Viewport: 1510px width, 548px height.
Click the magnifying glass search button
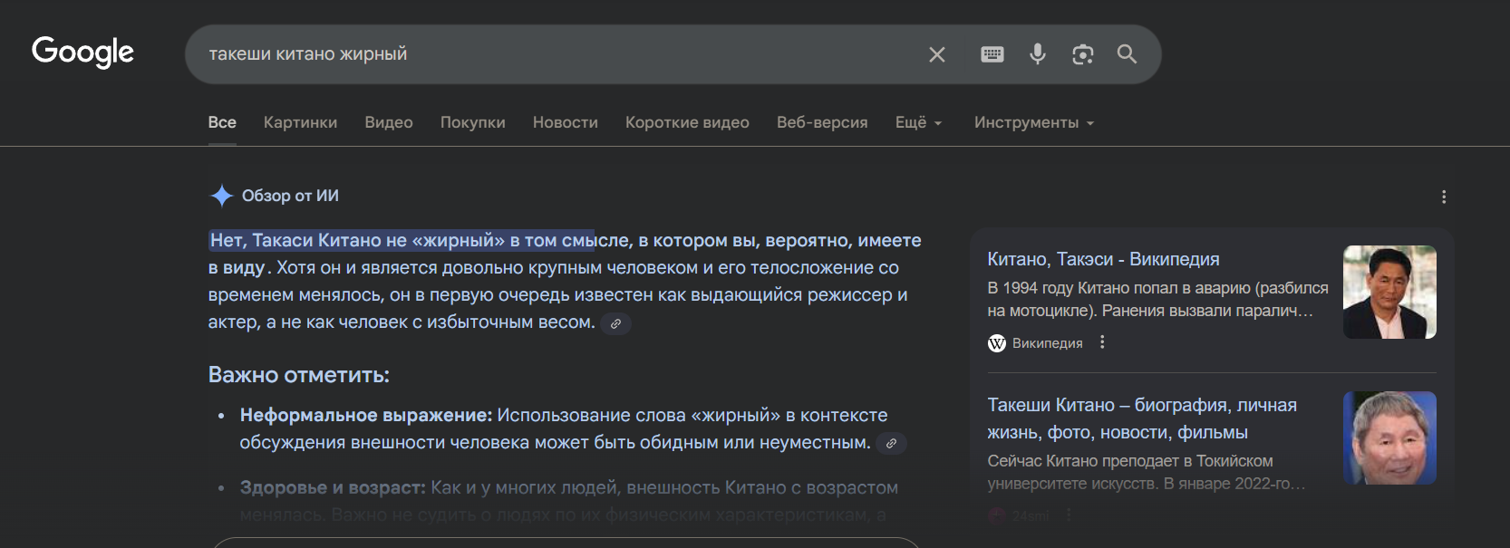[1127, 54]
